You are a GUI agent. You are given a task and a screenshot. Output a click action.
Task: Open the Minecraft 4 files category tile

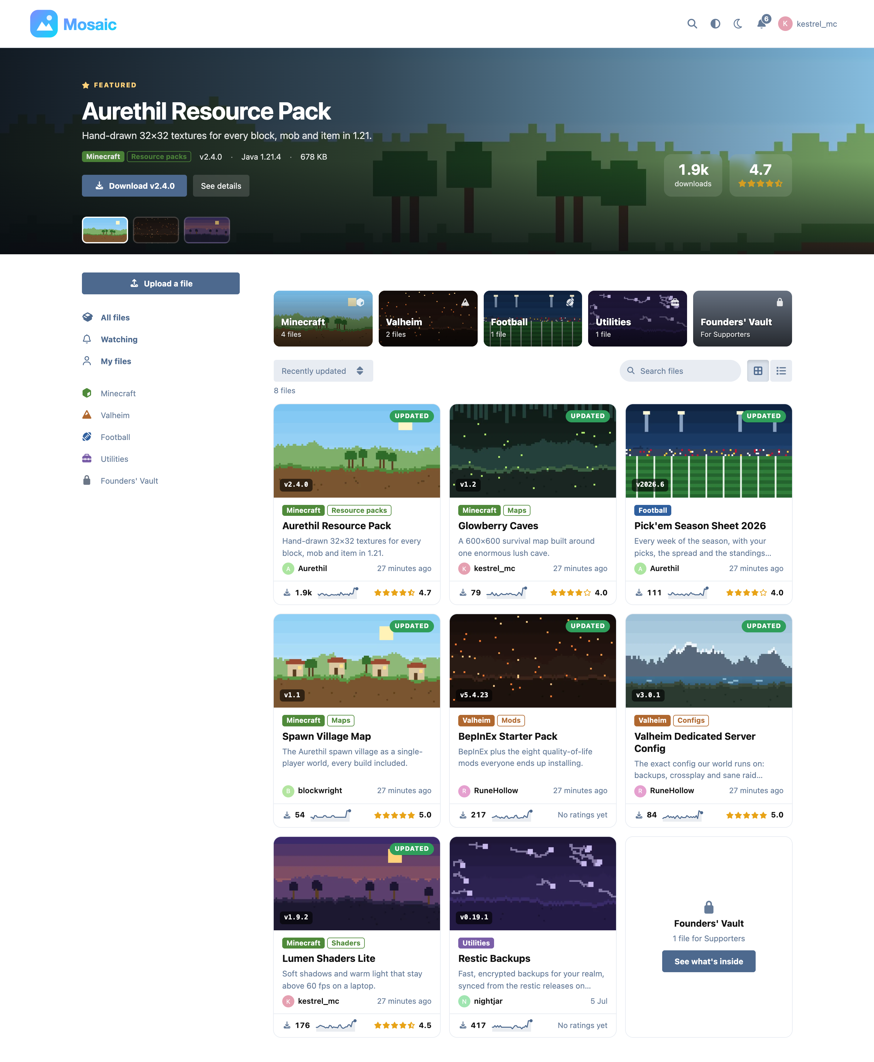(323, 319)
